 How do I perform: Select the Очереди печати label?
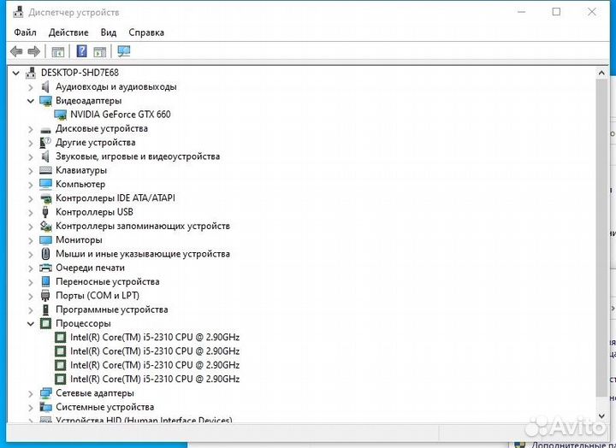pyautogui.click(x=90, y=268)
